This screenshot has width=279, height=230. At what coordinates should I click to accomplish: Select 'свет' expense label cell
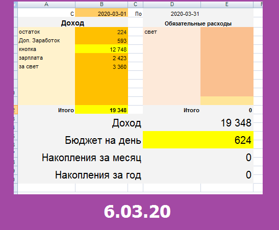coord(172,32)
